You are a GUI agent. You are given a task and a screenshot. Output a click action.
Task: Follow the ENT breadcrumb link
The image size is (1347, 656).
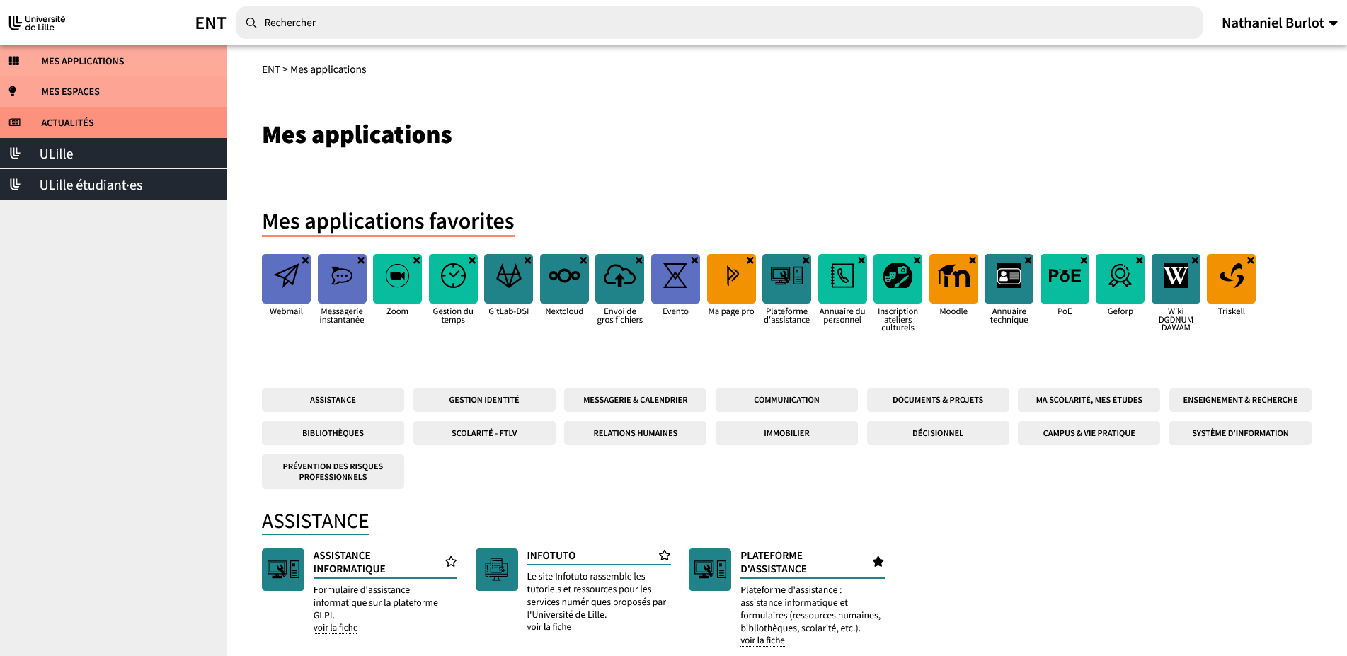tap(271, 69)
